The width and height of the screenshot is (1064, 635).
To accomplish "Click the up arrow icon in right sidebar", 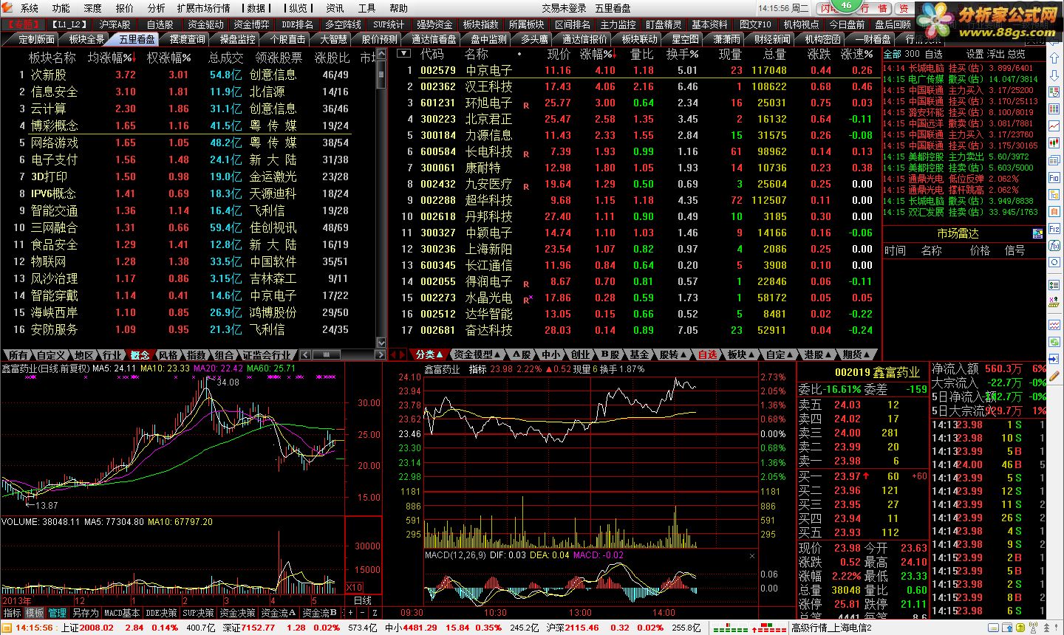I will click(1054, 58).
